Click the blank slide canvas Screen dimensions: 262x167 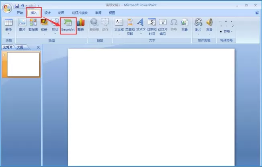point(151,107)
